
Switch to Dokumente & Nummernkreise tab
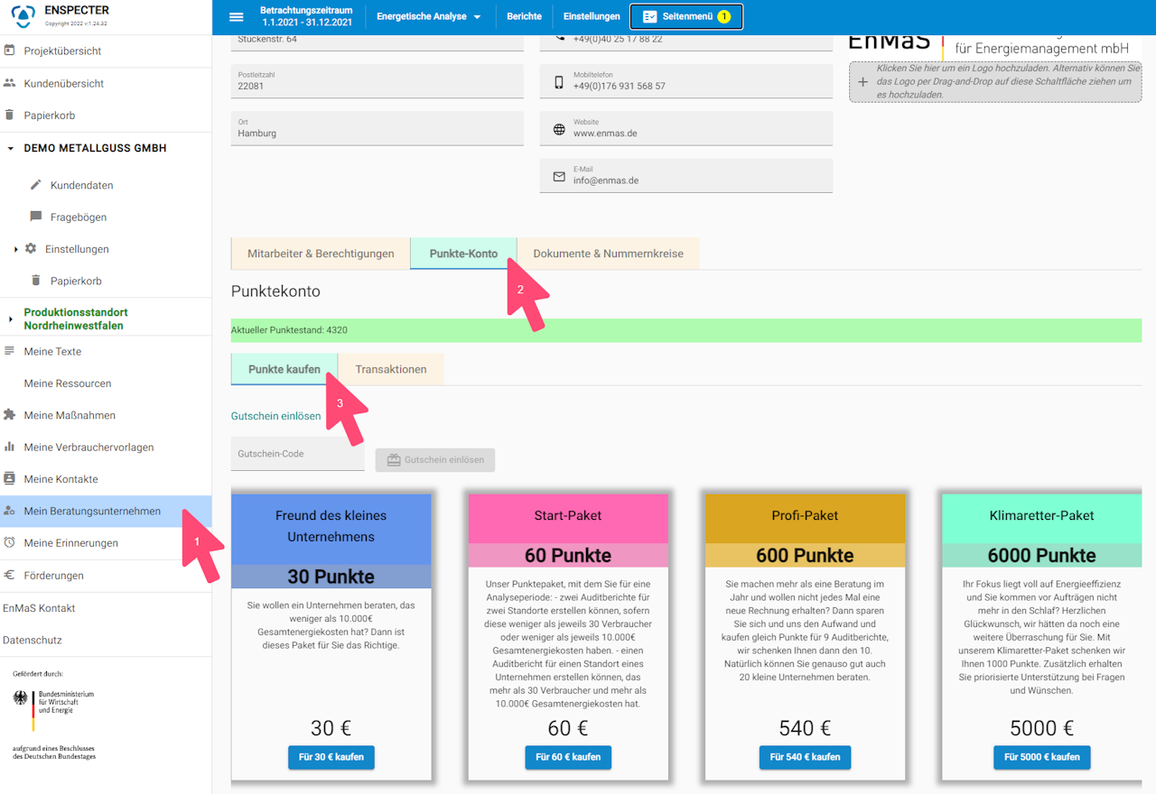point(609,254)
